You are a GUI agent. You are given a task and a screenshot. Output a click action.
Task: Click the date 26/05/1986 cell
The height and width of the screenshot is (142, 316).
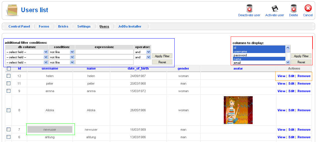(x=138, y=110)
